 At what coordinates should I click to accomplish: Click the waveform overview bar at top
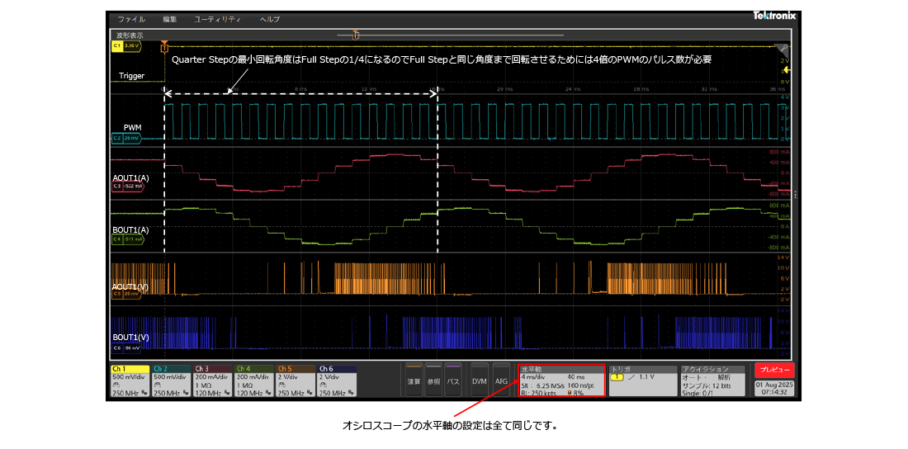(450, 35)
